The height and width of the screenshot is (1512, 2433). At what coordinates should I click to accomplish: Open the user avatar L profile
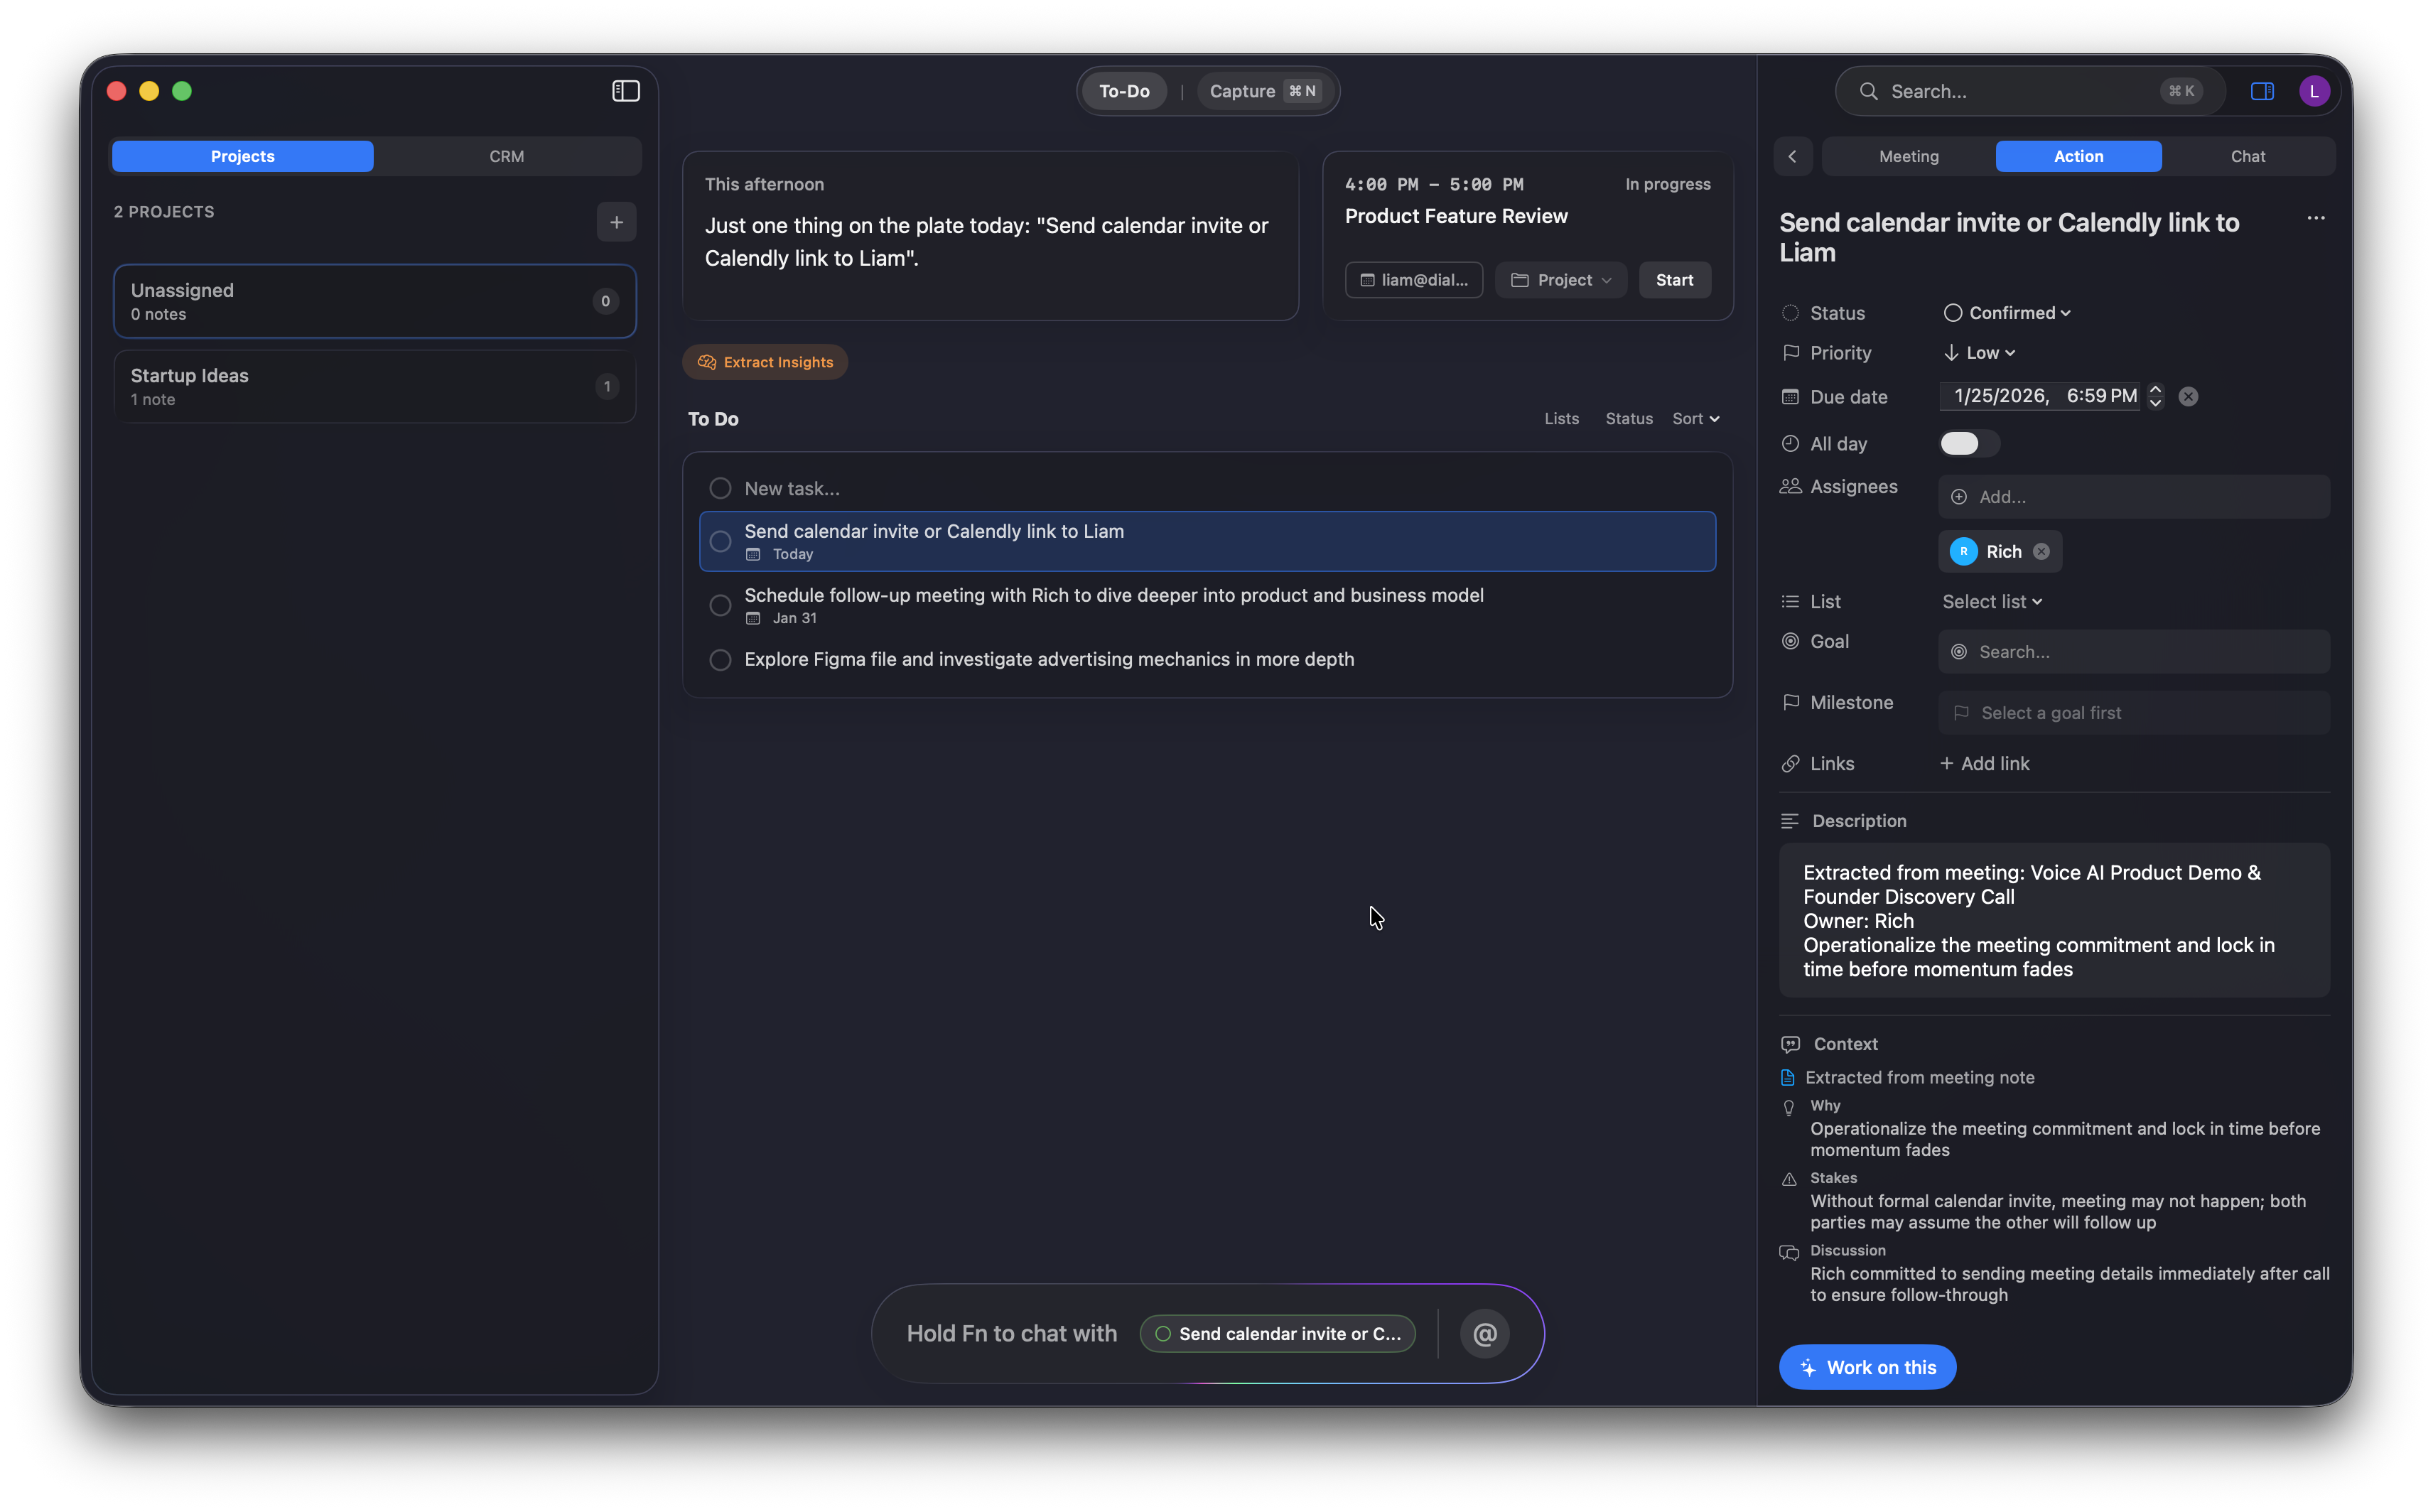pos(2314,91)
